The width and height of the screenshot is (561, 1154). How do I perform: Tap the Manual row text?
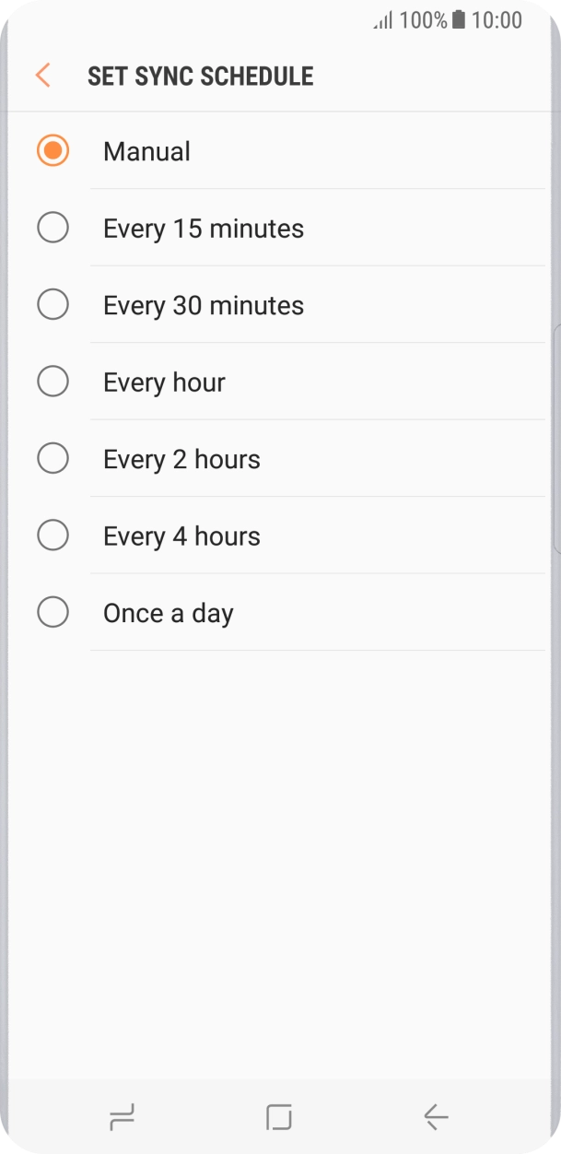pyautogui.click(x=146, y=150)
